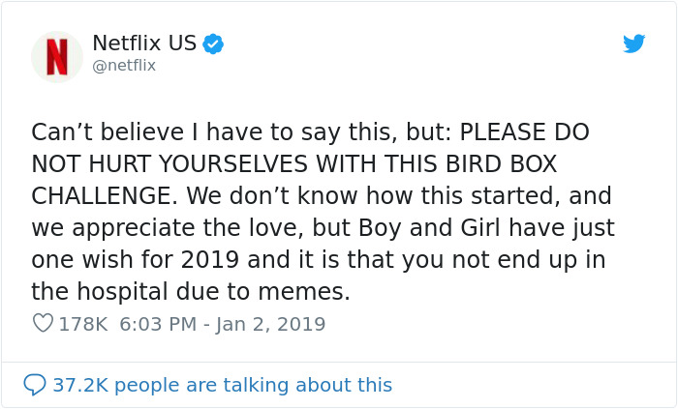Open the Netflix US display name

pyautogui.click(x=144, y=44)
